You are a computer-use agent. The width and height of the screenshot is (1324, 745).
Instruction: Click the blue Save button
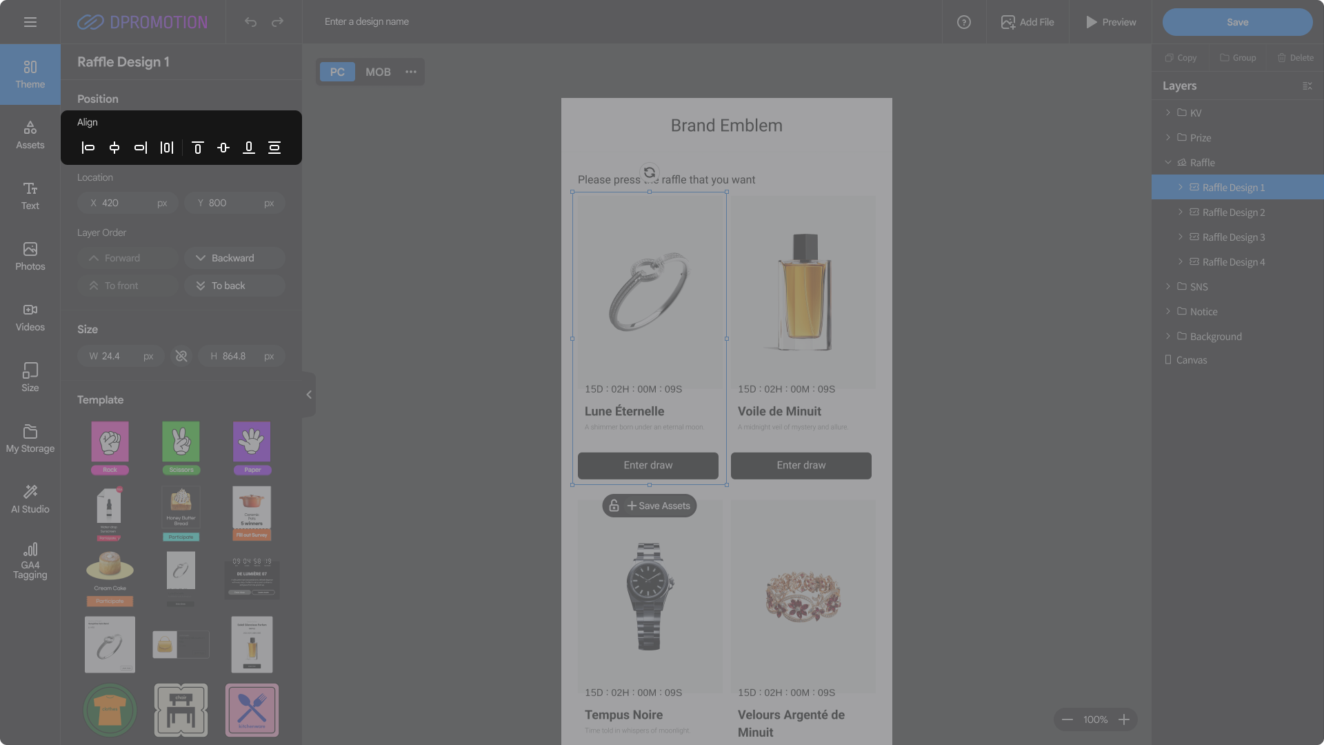1237,22
